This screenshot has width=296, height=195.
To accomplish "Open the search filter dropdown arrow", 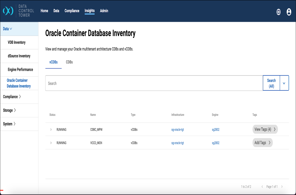I will pyautogui.click(x=284, y=83).
